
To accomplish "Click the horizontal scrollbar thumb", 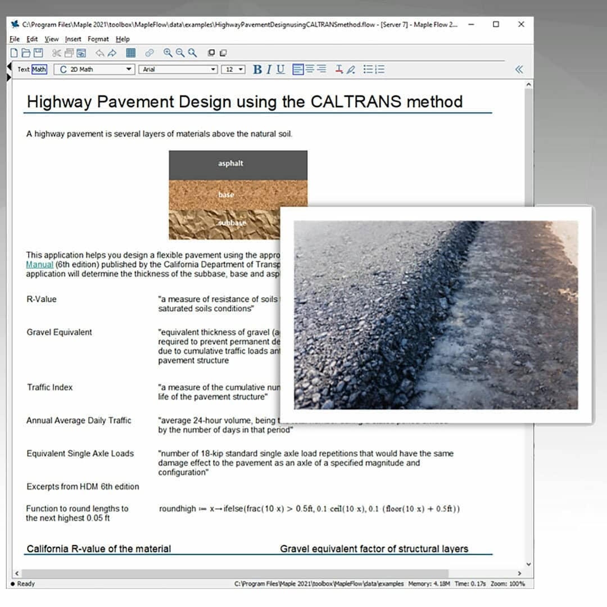I will click(235, 573).
